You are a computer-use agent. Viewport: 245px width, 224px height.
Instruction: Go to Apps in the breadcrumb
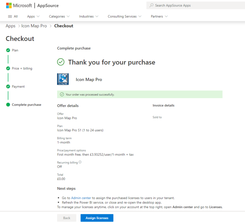click(10, 26)
